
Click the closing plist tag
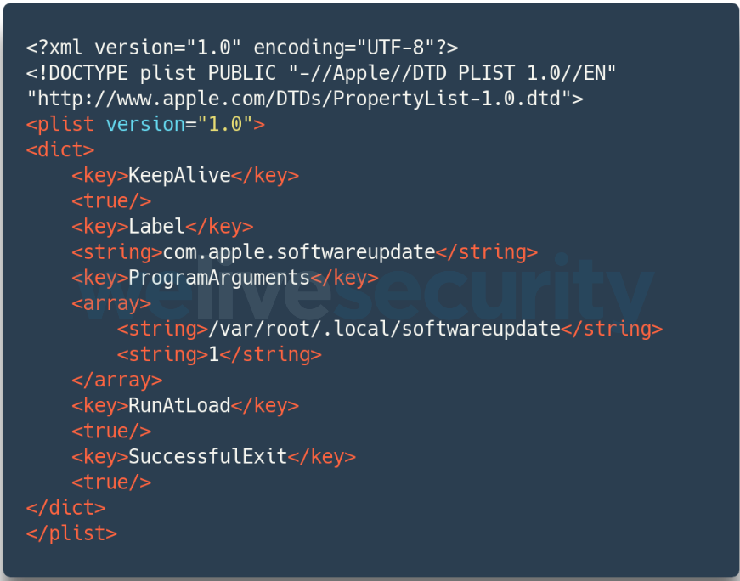point(71,533)
